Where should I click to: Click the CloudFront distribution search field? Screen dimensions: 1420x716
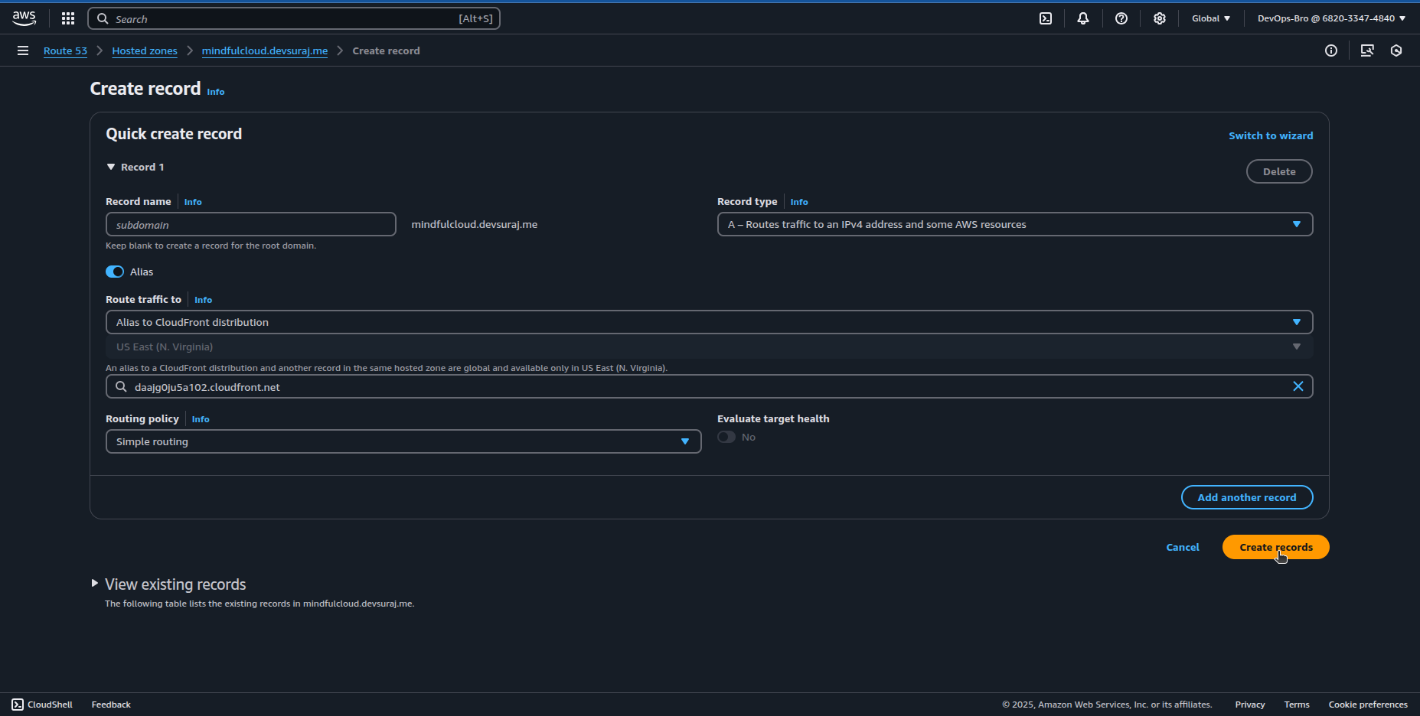710,386
